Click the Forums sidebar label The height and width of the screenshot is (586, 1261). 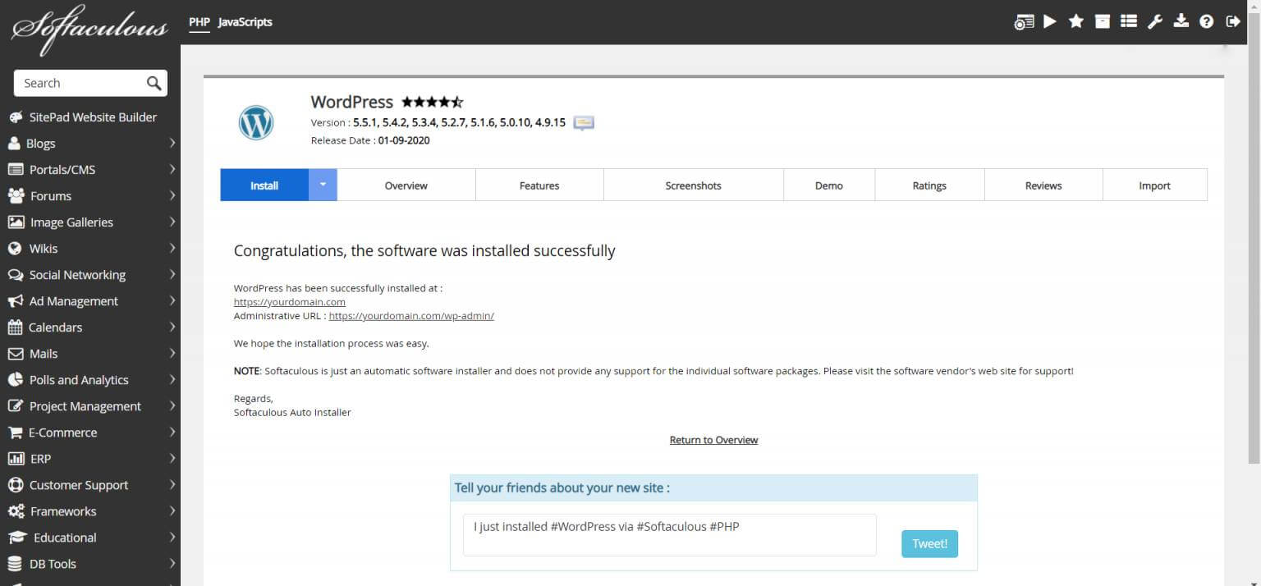50,196
